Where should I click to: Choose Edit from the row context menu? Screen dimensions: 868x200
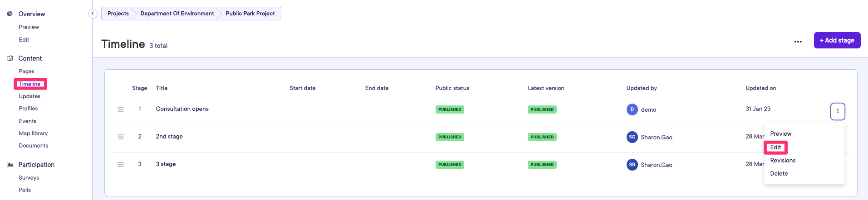point(775,148)
